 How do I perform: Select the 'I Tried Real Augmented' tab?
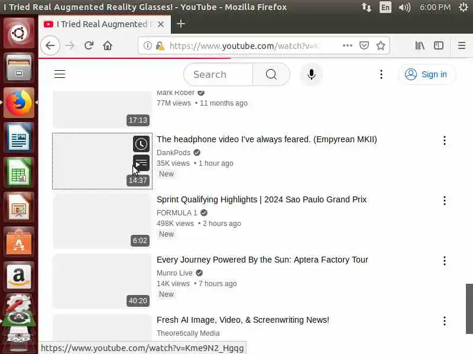point(105,24)
